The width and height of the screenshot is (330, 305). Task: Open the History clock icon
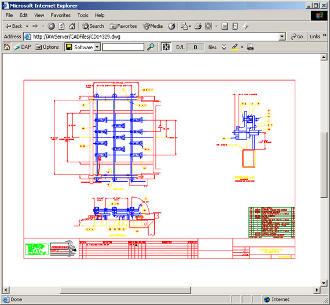(x=171, y=26)
